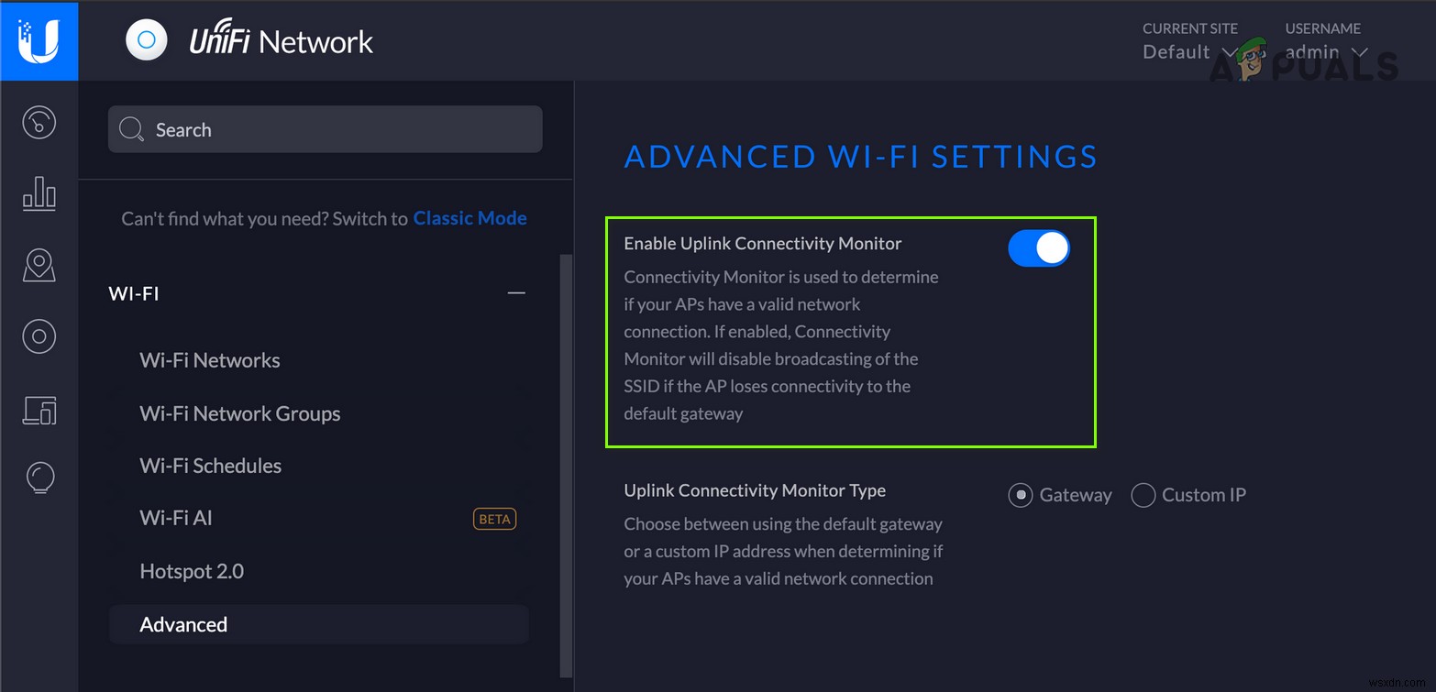Open the Map via the location pin icon
This screenshot has width=1436, height=692.
point(39,265)
